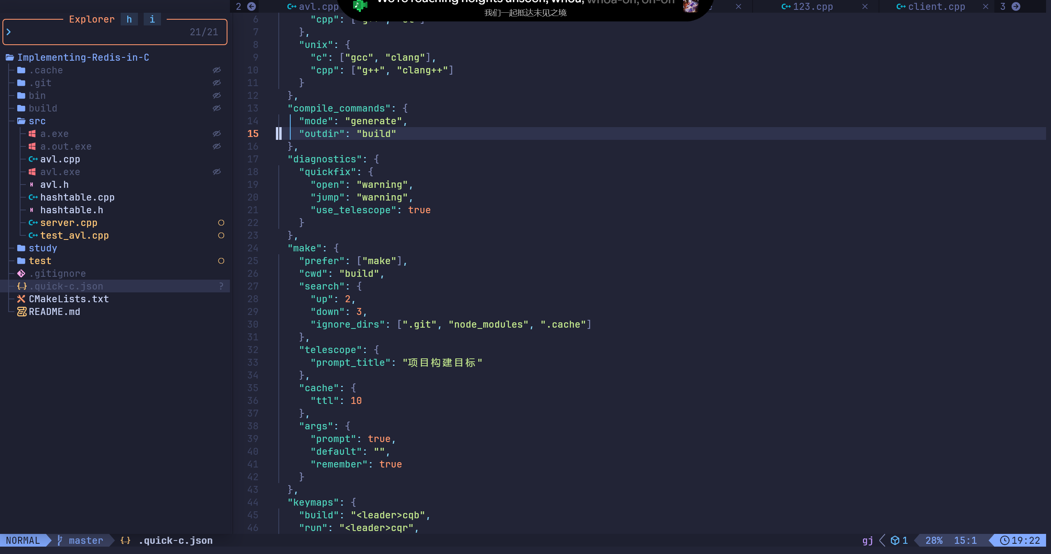Click the git branch icon in statusline
Viewport: 1051px width, 554px height.
[x=60, y=540]
